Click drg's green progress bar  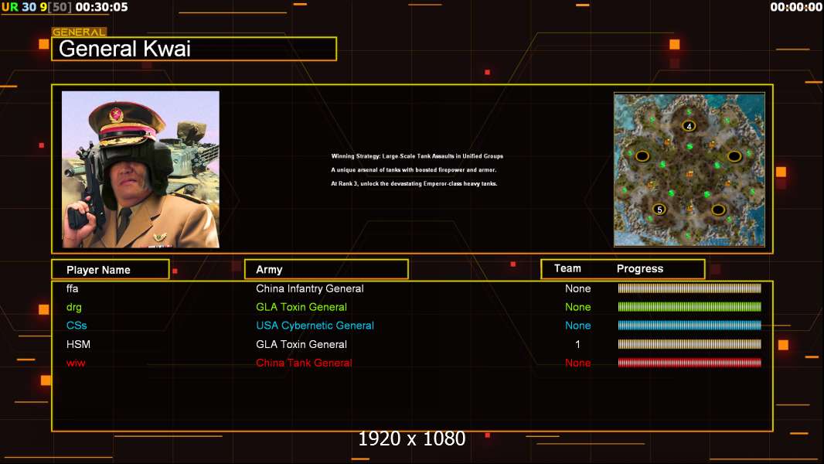click(690, 307)
